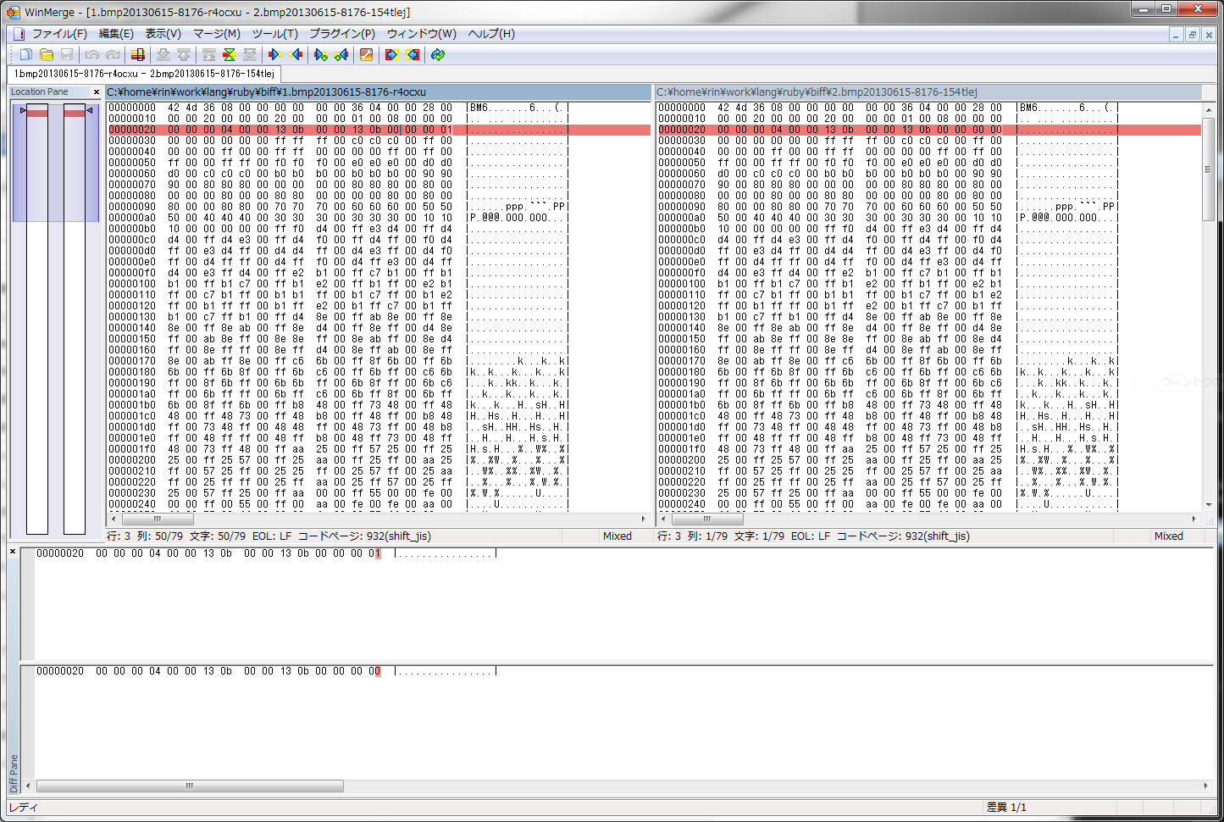Click Diff Pane horizontal scrollbar thumb
This screenshot has height=822, width=1224.
(190, 786)
